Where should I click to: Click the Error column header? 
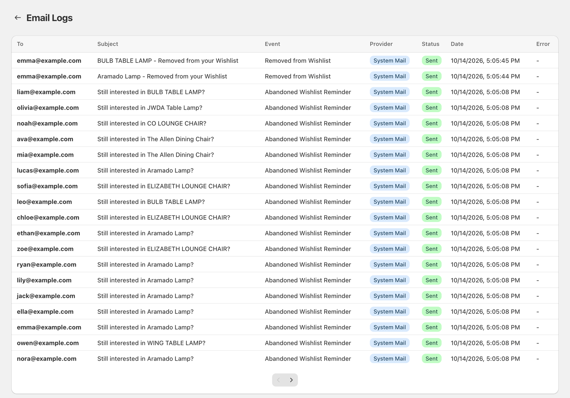coord(543,44)
